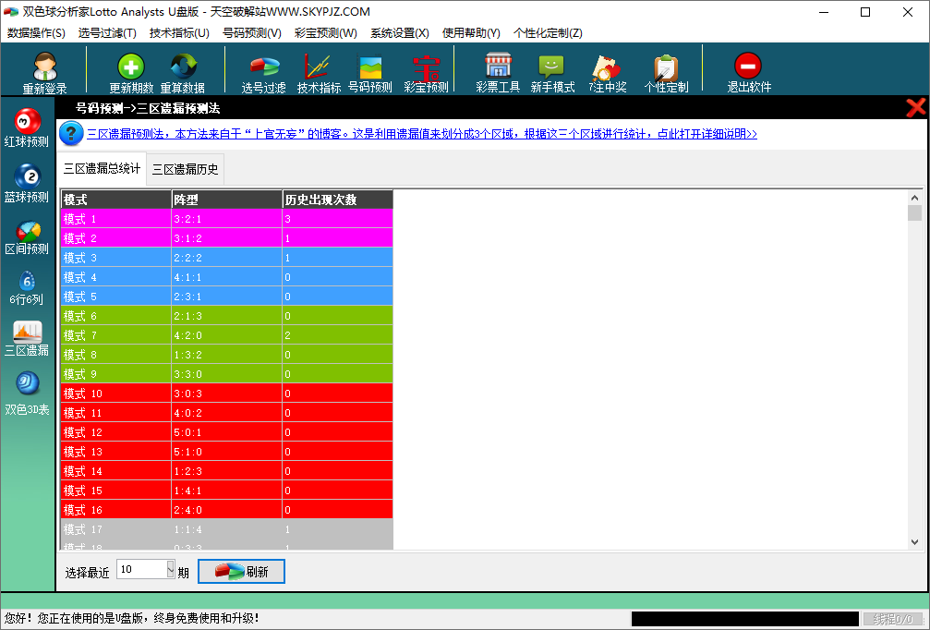
Task: Click the 4:2:0 formation cell
Action: click(226, 335)
